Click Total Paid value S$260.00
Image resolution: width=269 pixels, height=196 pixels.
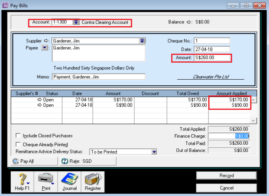[229, 143]
